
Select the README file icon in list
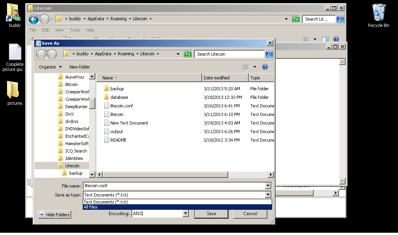pos(106,140)
